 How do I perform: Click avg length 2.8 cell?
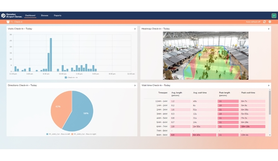(x=180, y=127)
